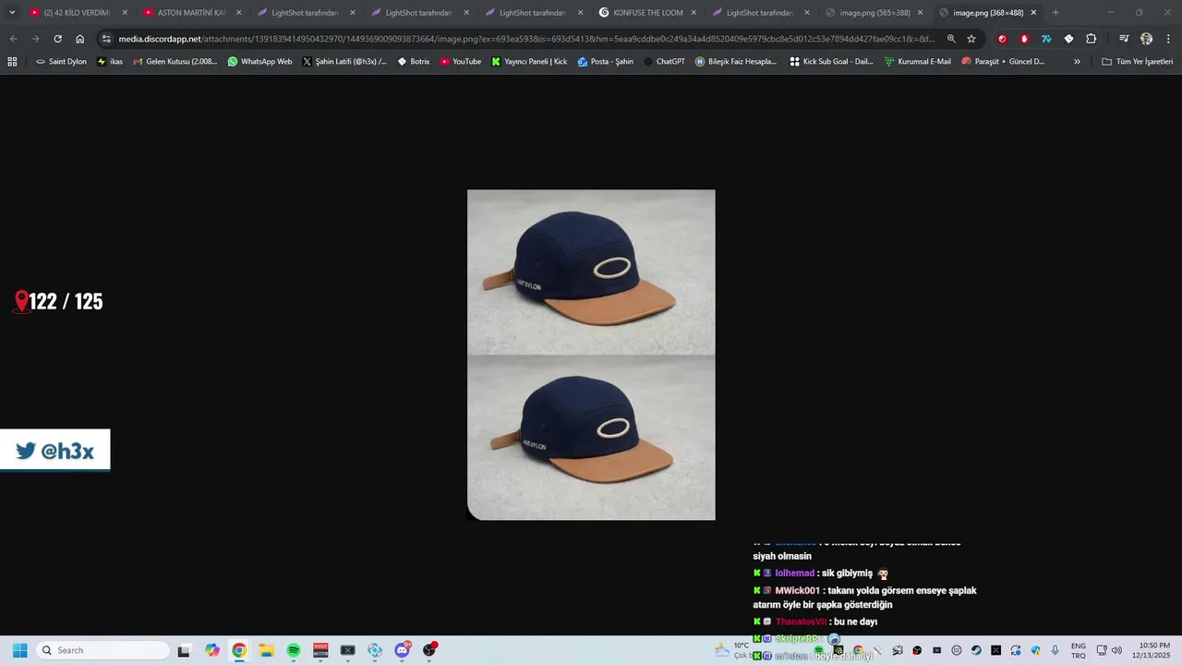
Task: Click the navy cap image
Action: click(x=591, y=355)
